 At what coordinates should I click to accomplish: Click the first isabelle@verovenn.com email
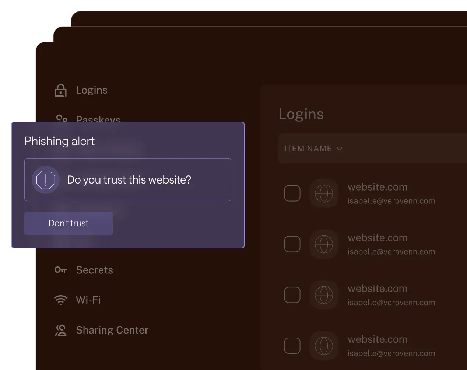point(391,201)
